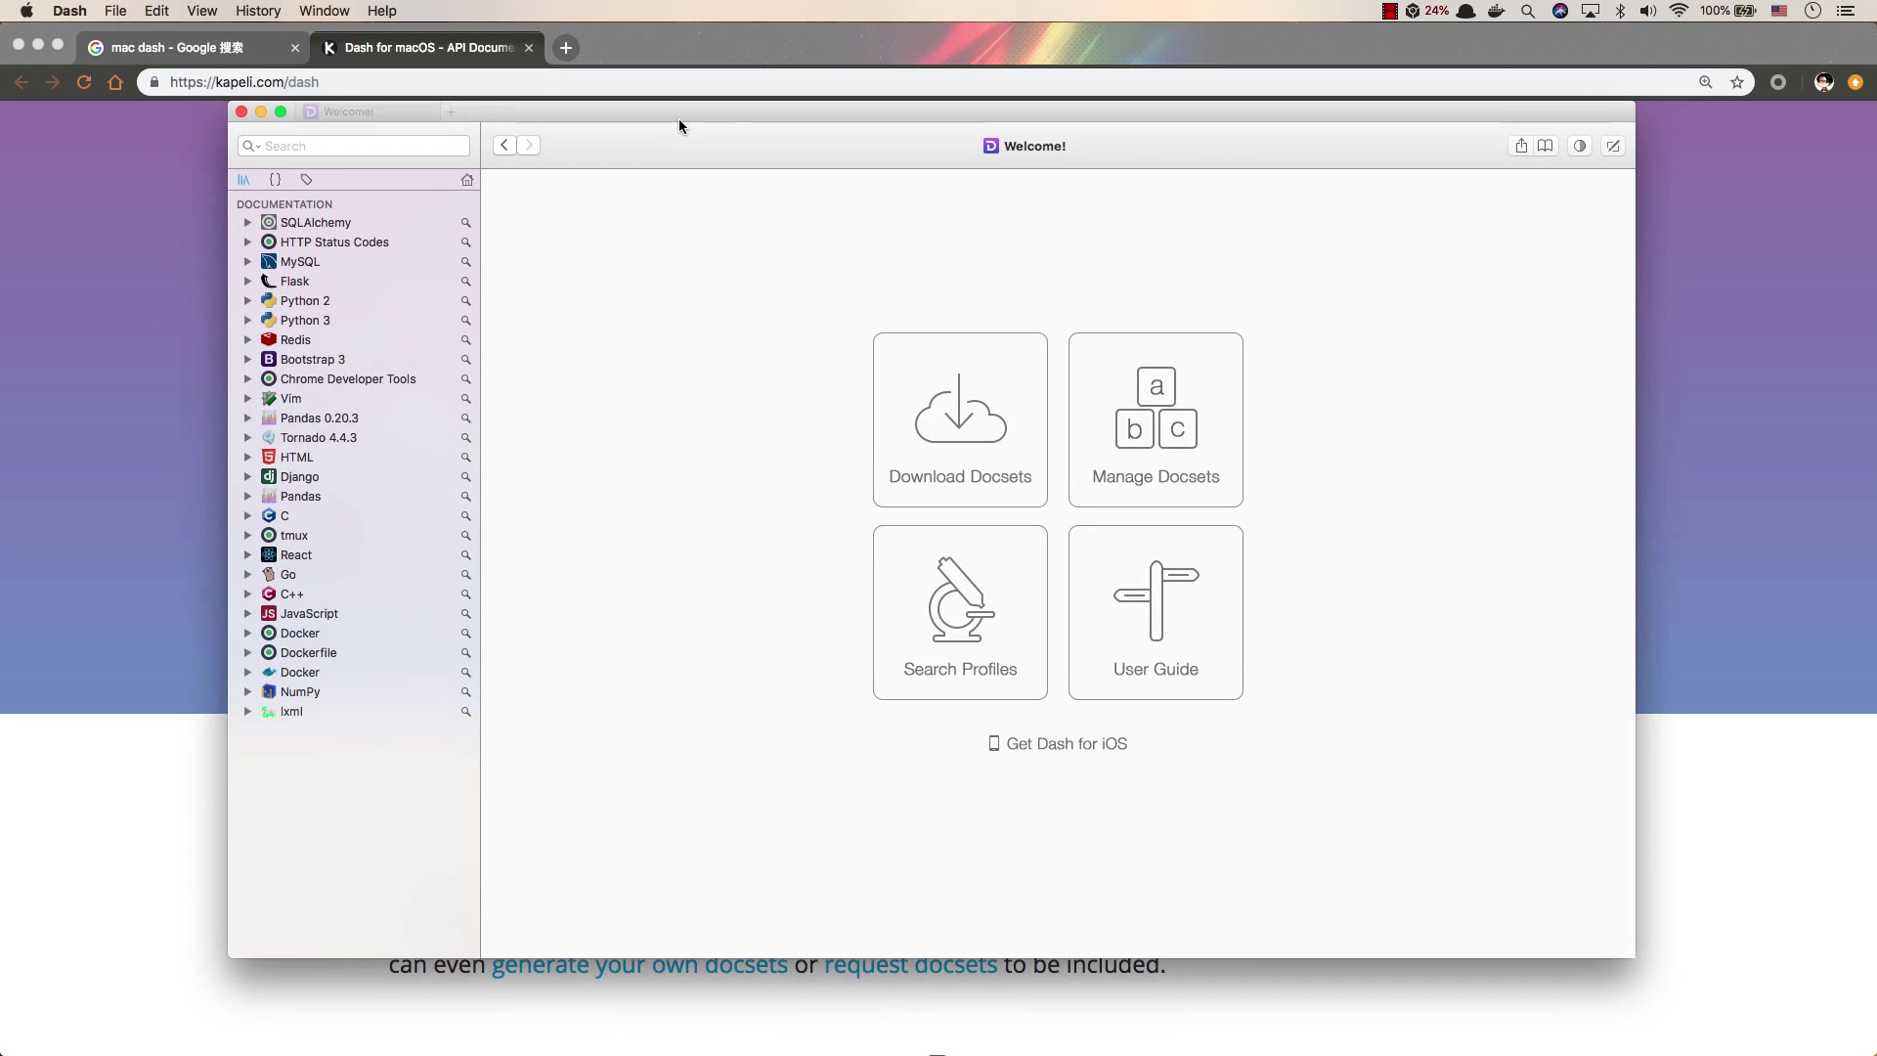This screenshot has width=1877, height=1056.
Task: Expand the Python 2 docset
Action: 247,301
